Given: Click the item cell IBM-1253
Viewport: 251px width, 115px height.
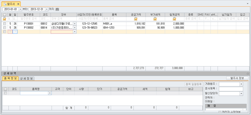Looking at the screenshot, I should 114,28.
